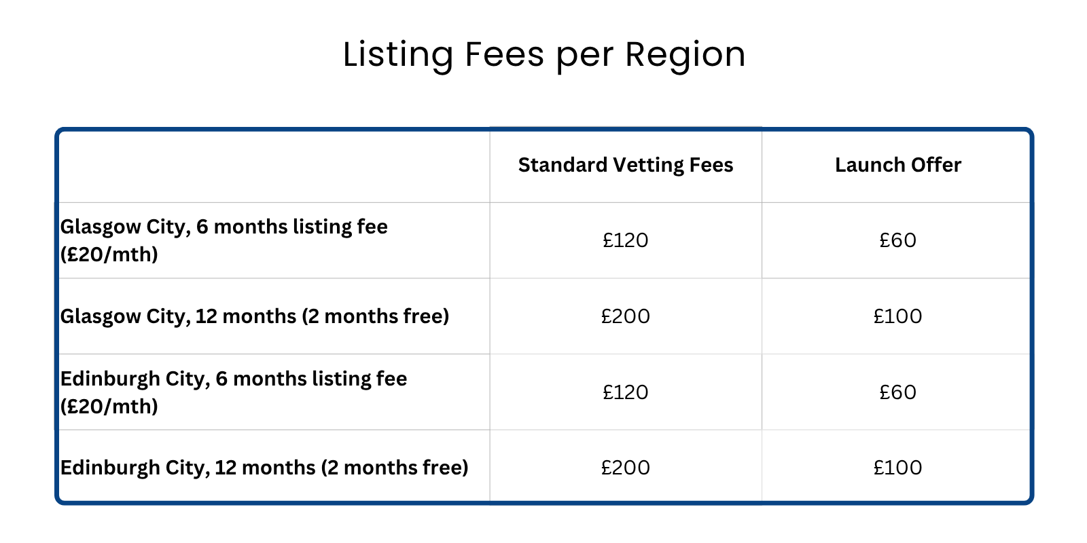Click the Glasgow City 12 months row label
This screenshot has height=543, width=1087.
[x=255, y=316]
